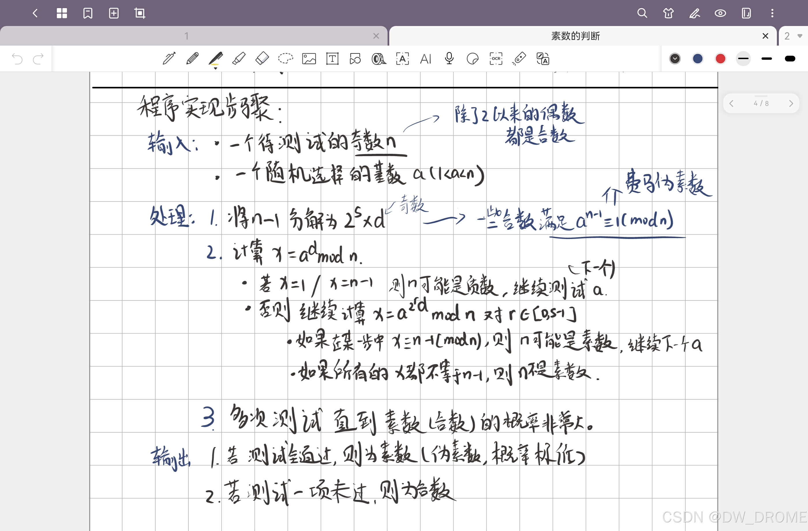The height and width of the screenshot is (531, 808).
Task: Go to next page with right chevron
Action: [791, 103]
